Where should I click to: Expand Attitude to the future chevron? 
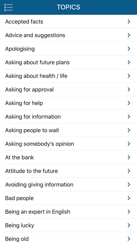[x=129, y=171]
